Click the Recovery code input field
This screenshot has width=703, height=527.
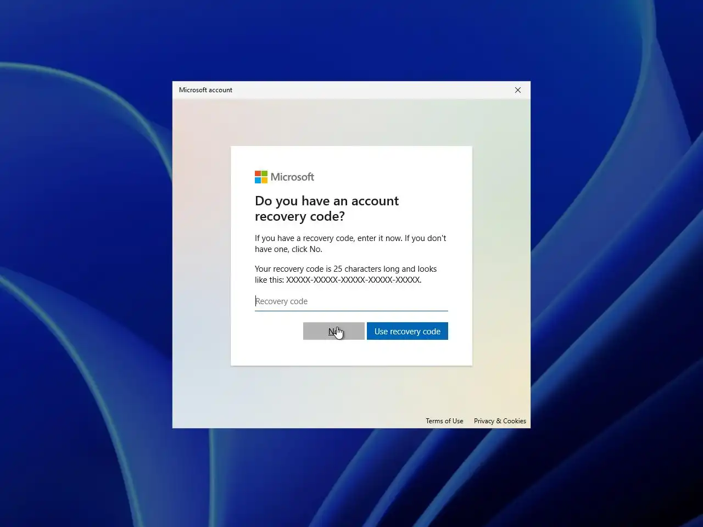351,301
